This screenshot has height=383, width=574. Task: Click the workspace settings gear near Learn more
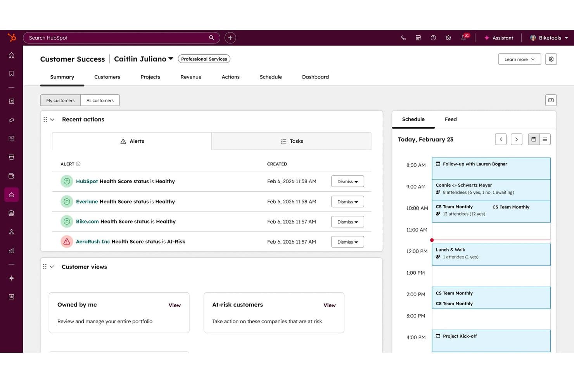coord(551,59)
